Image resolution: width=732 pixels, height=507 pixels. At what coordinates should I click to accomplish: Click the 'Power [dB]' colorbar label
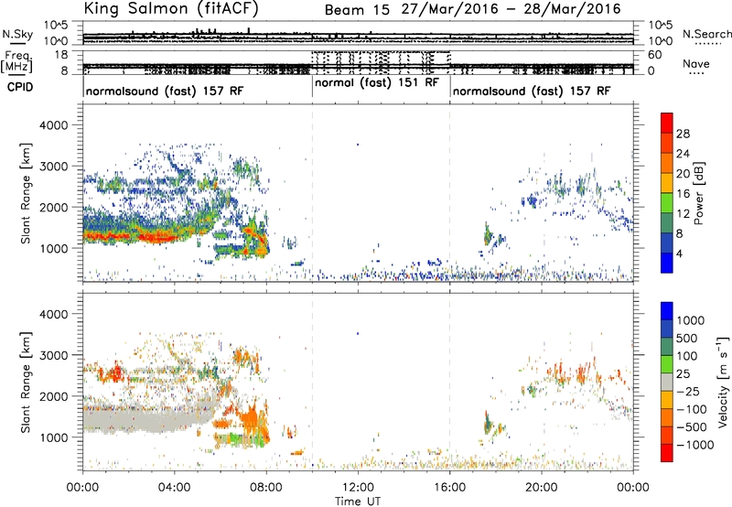point(698,193)
